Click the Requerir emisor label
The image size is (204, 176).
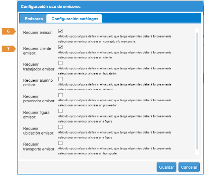pyautogui.click(x=38, y=33)
